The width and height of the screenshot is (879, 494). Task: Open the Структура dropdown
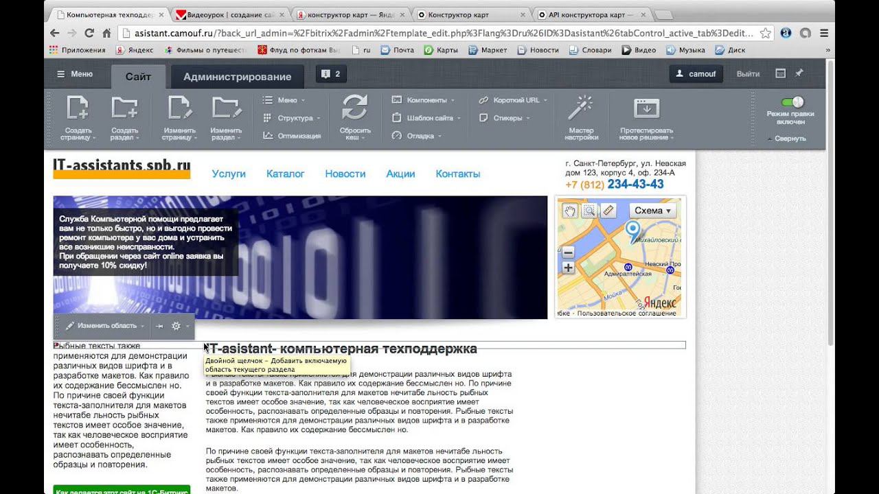click(291, 118)
